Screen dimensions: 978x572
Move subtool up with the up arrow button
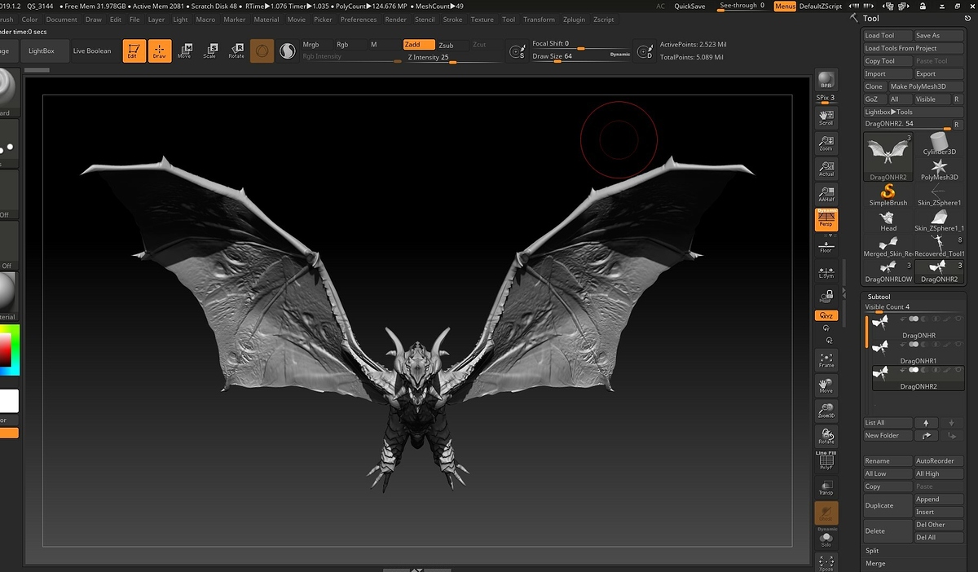click(x=925, y=423)
